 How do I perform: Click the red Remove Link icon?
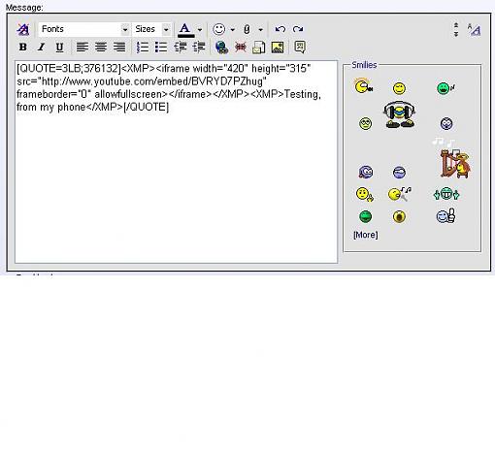coord(241,48)
